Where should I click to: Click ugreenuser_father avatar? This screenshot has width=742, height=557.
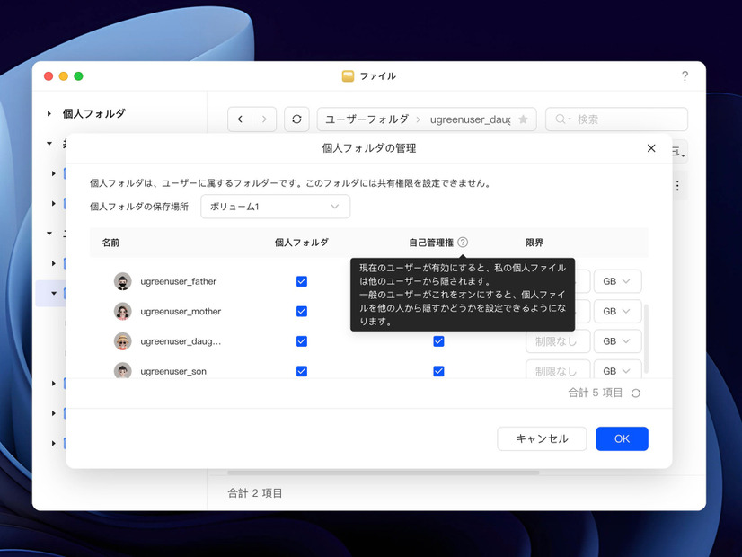[x=122, y=281]
